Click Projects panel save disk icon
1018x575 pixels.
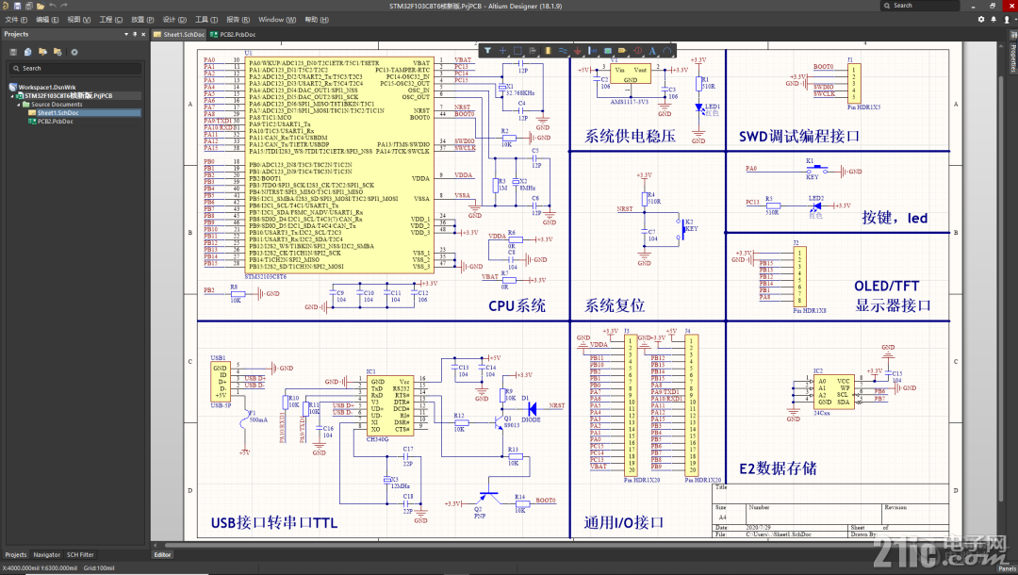(x=13, y=52)
